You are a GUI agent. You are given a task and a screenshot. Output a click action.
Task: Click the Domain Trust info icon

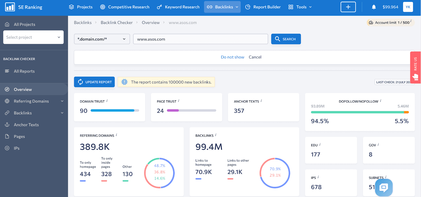[x=107, y=101]
